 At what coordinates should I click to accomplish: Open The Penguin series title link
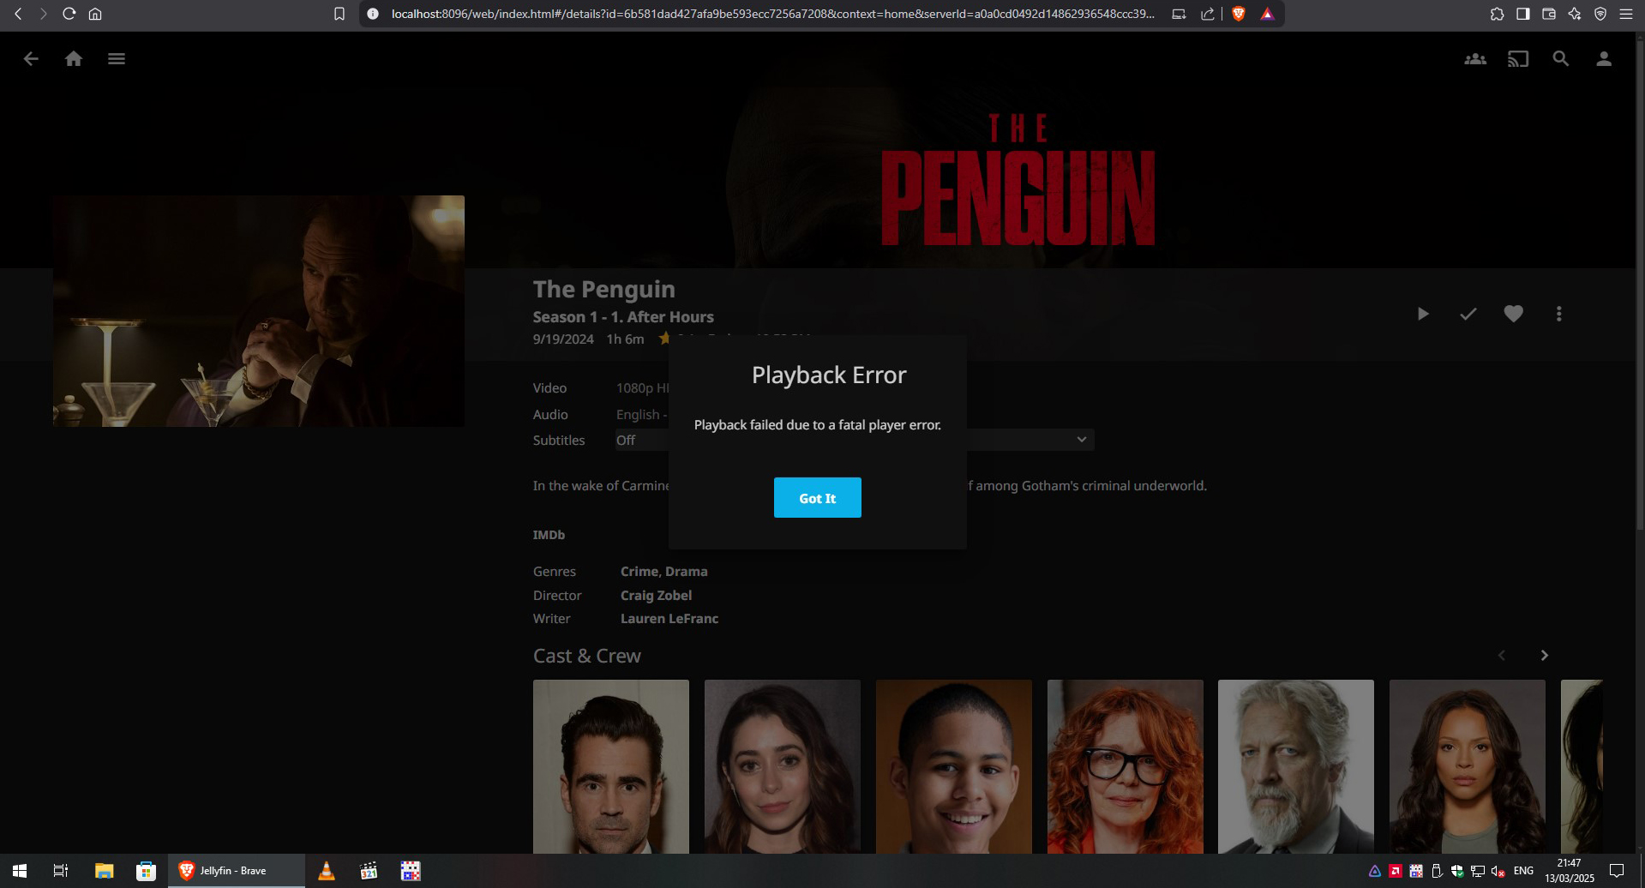click(603, 290)
